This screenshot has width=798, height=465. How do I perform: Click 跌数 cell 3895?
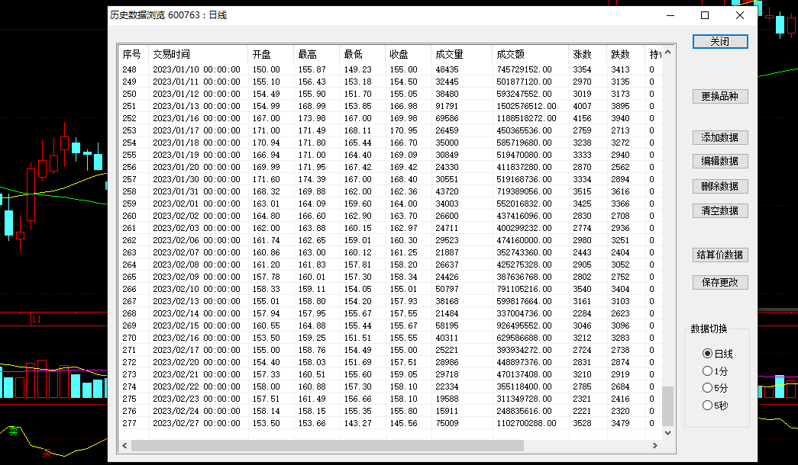click(620, 106)
